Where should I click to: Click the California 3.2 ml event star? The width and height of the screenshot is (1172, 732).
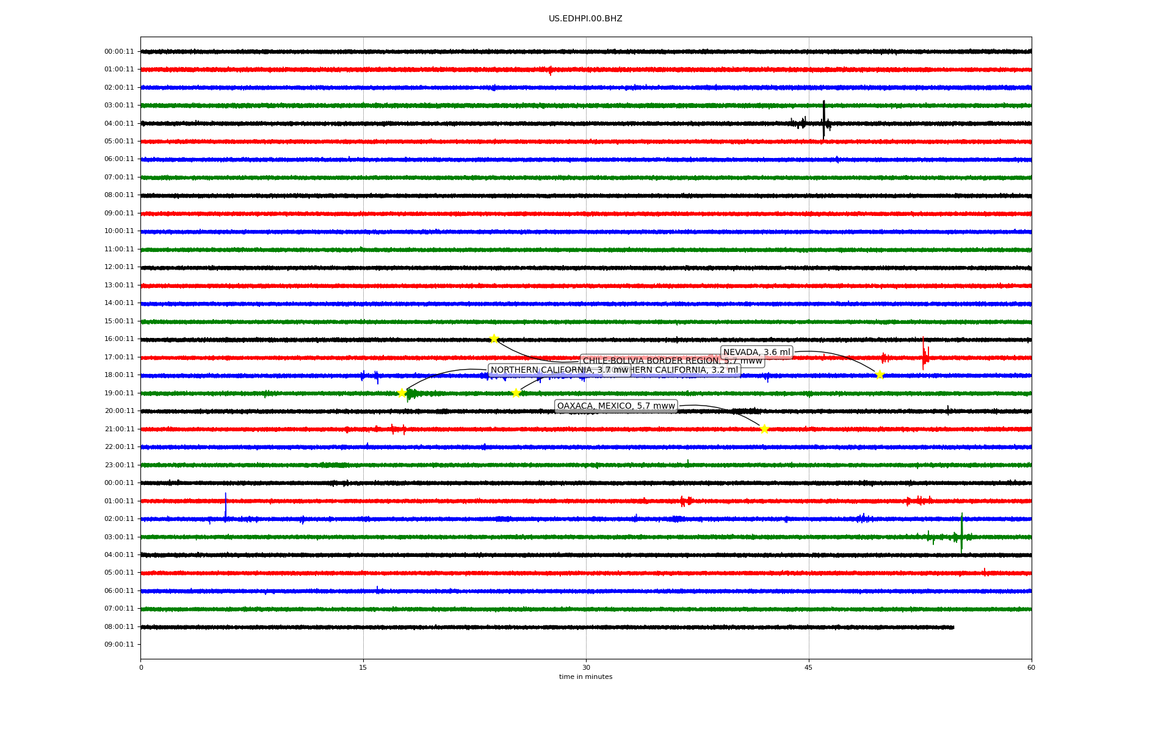pos(516,393)
